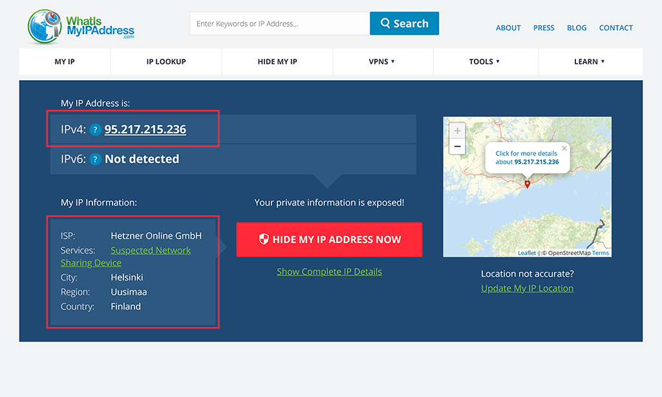
Task: Click the IPv4 question mark help icon
Action: click(x=96, y=130)
